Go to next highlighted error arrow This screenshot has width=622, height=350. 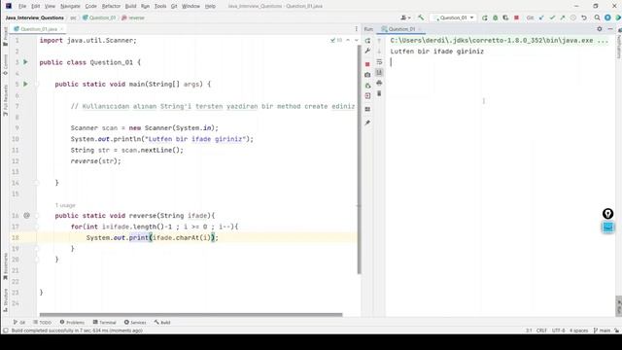tap(357, 40)
